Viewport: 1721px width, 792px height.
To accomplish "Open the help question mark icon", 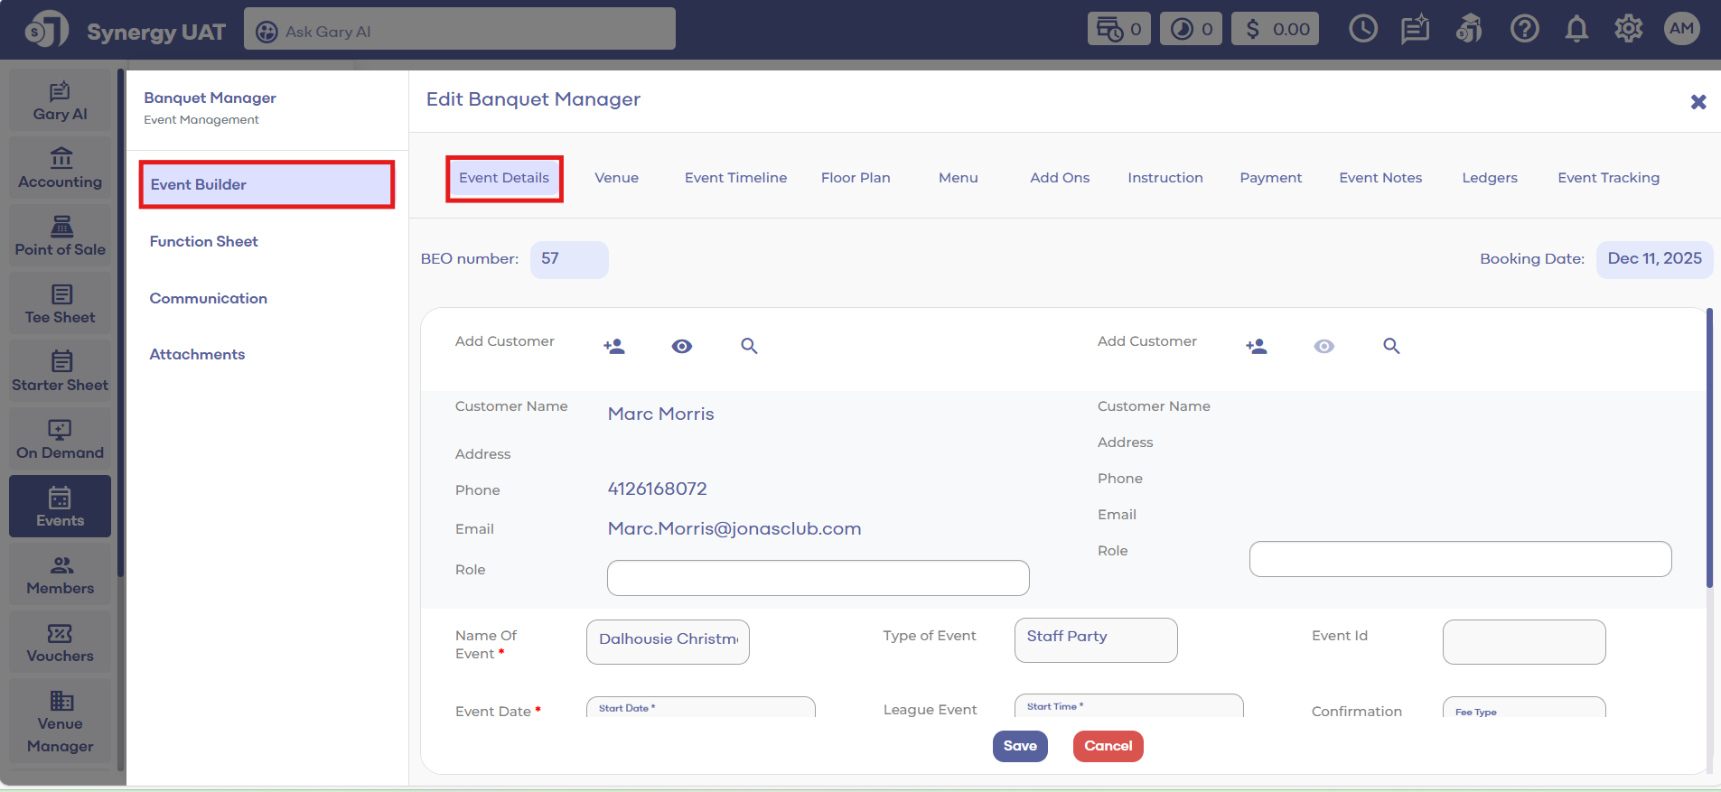I will pos(1524,29).
